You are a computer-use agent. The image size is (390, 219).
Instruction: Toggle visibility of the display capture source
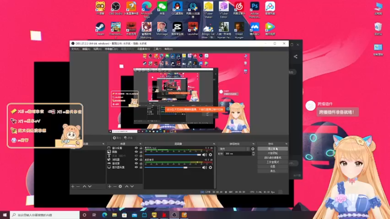(136, 167)
